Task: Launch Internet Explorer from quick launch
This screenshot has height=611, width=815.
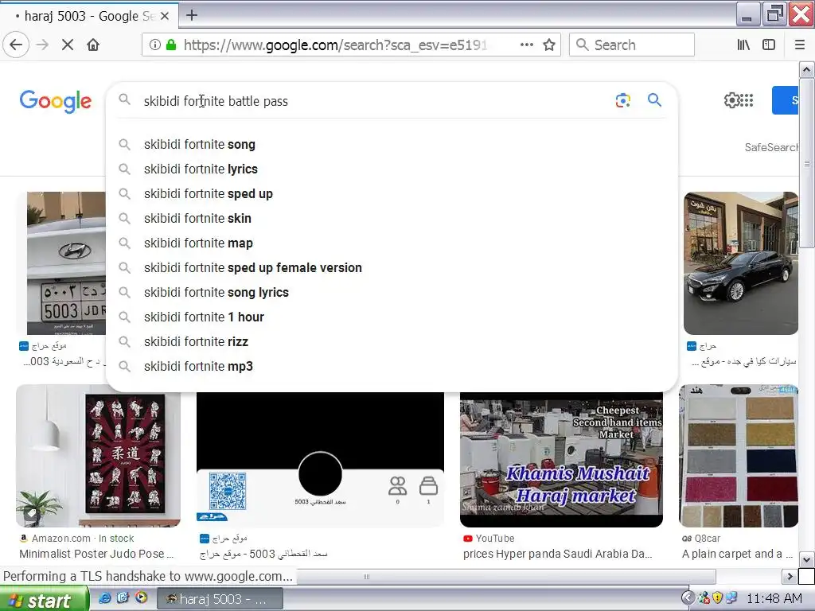Action: click(x=104, y=598)
